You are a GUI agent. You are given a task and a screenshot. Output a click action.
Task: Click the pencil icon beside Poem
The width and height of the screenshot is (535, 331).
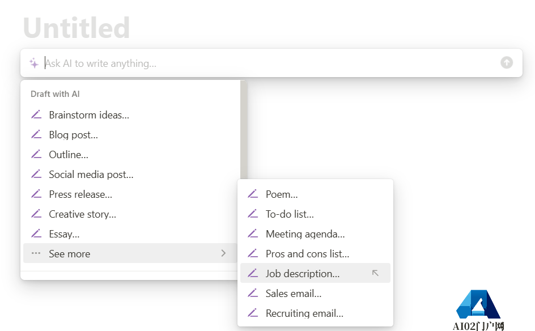253,194
